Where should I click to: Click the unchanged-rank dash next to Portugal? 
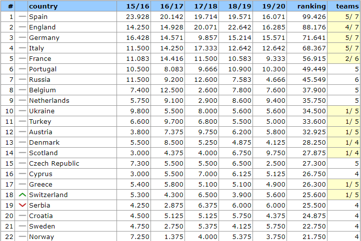[x=22, y=69]
